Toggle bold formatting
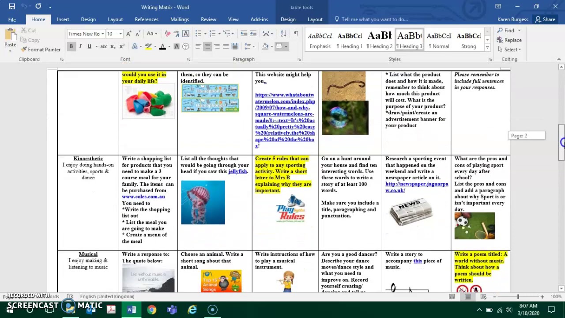Viewport: 565px width, 318px height. click(x=71, y=46)
